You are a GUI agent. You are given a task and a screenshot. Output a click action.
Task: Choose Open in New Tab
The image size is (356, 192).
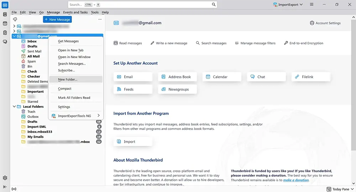coord(76,50)
